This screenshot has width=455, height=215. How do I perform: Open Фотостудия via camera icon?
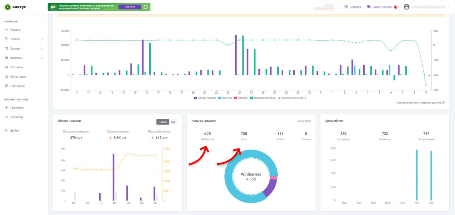pyautogui.click(x=6, y=77)
